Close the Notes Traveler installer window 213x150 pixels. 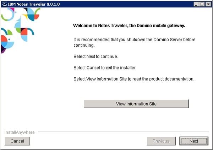(208, 4)
